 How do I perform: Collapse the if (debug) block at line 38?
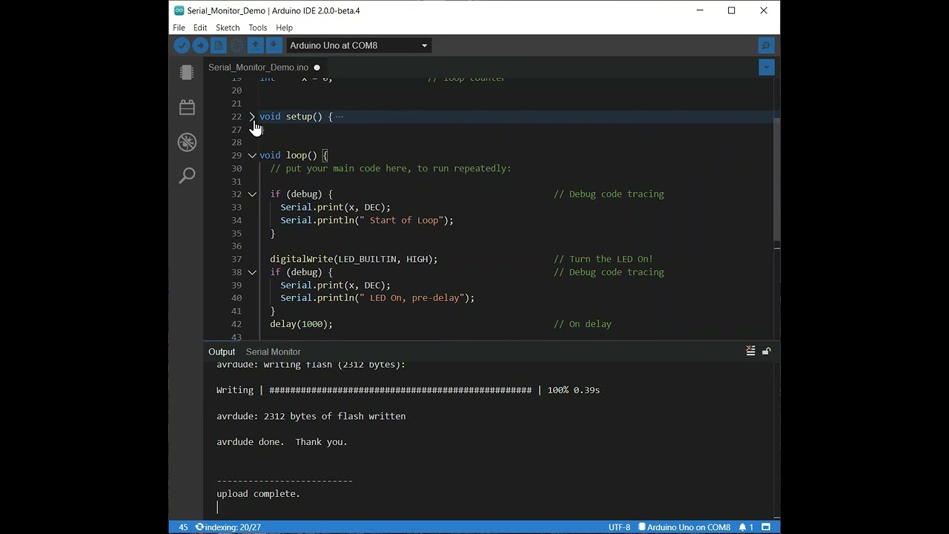[252, 272]
